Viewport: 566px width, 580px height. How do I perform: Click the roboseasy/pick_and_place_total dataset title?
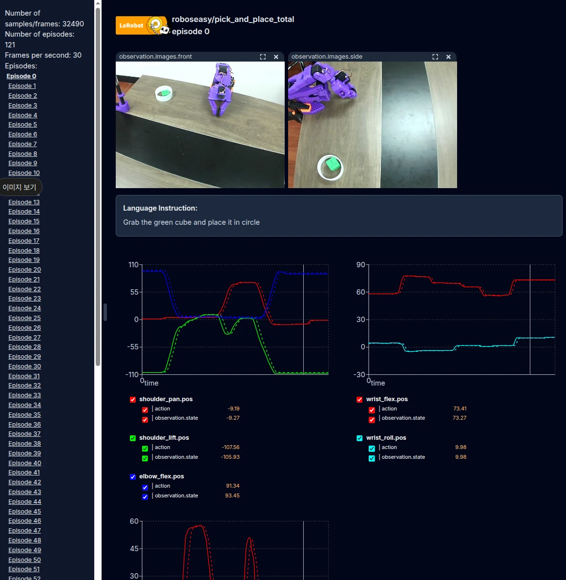click(x=233, y=19)
